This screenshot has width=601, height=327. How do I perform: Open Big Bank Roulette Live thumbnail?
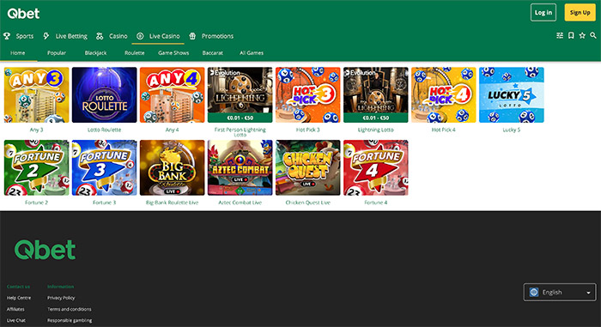click(172, 168)
